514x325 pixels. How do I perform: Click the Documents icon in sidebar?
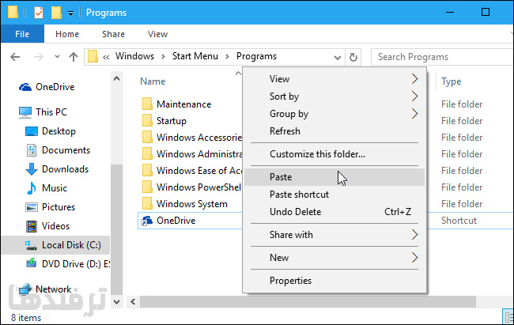32,150
